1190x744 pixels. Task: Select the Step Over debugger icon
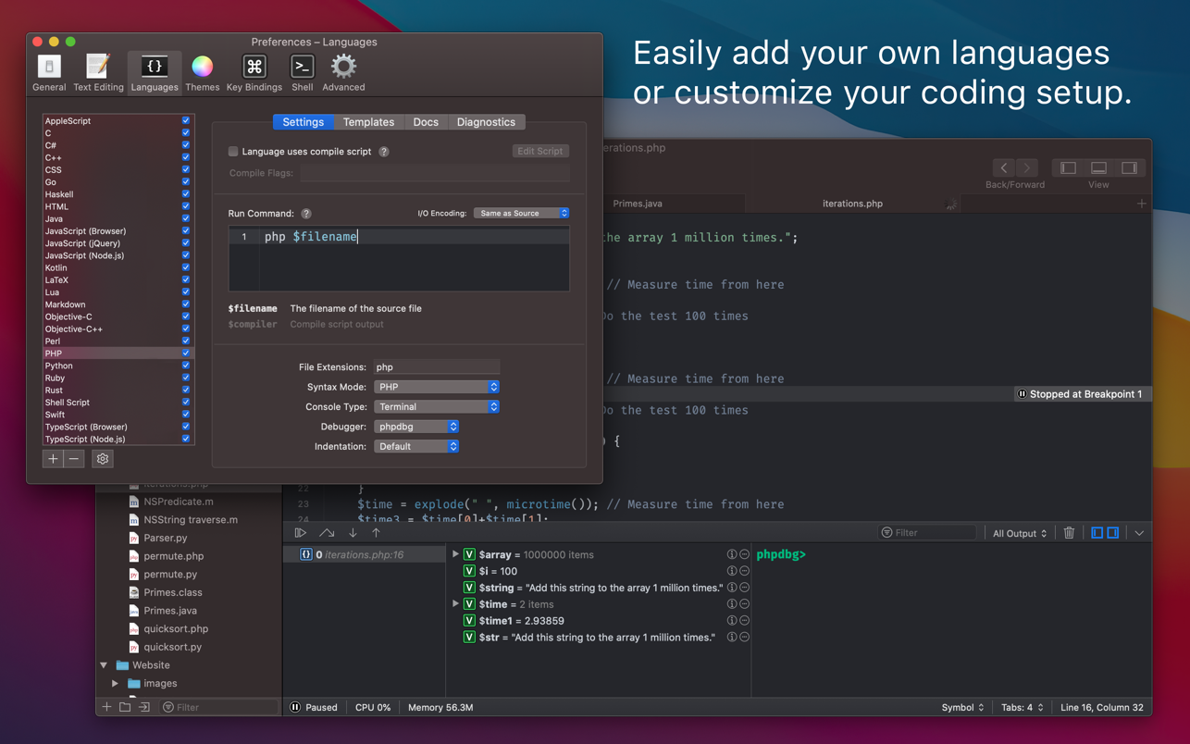(x=326, y=532)
